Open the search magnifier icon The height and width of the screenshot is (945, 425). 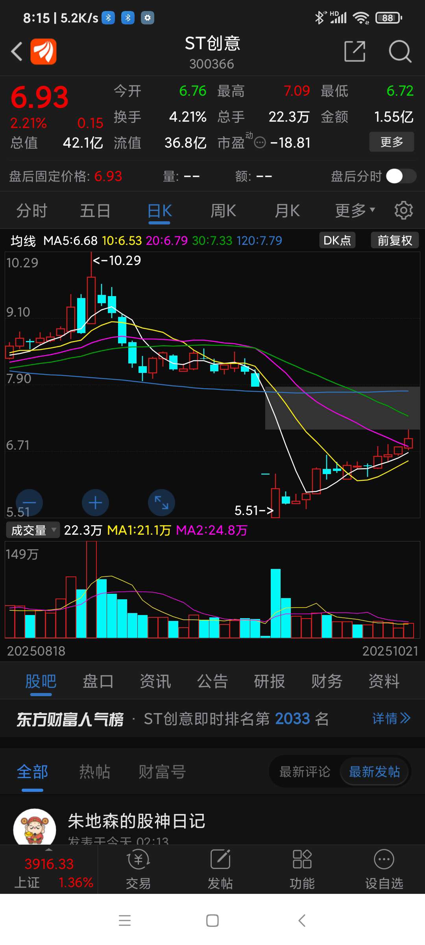(400, 51)
